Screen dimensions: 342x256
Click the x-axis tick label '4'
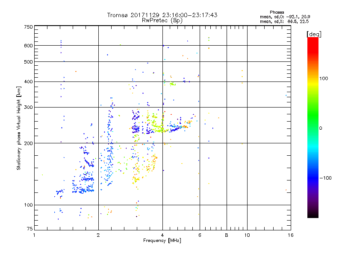tap(162, 235)
